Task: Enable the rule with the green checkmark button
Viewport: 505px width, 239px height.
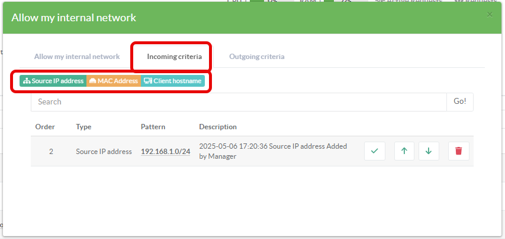Action: pyautogui.click(x=374, y=151)
